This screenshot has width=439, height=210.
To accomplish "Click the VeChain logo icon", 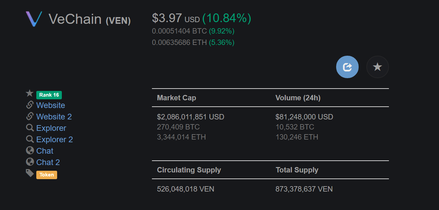I will tap(34, 19).
